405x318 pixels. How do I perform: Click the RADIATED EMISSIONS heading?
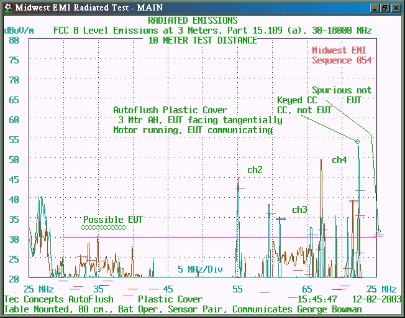pos(193,21)
